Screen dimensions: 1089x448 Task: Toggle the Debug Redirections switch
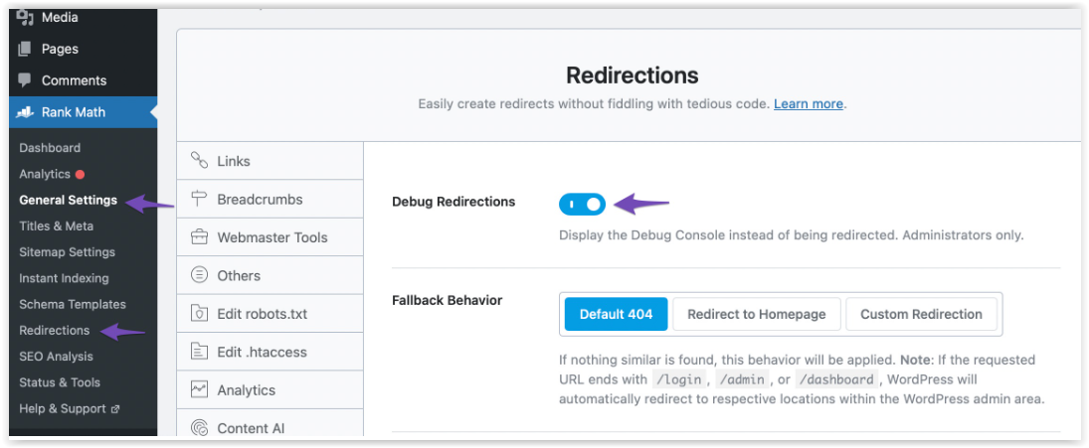(x=582, y=205)
